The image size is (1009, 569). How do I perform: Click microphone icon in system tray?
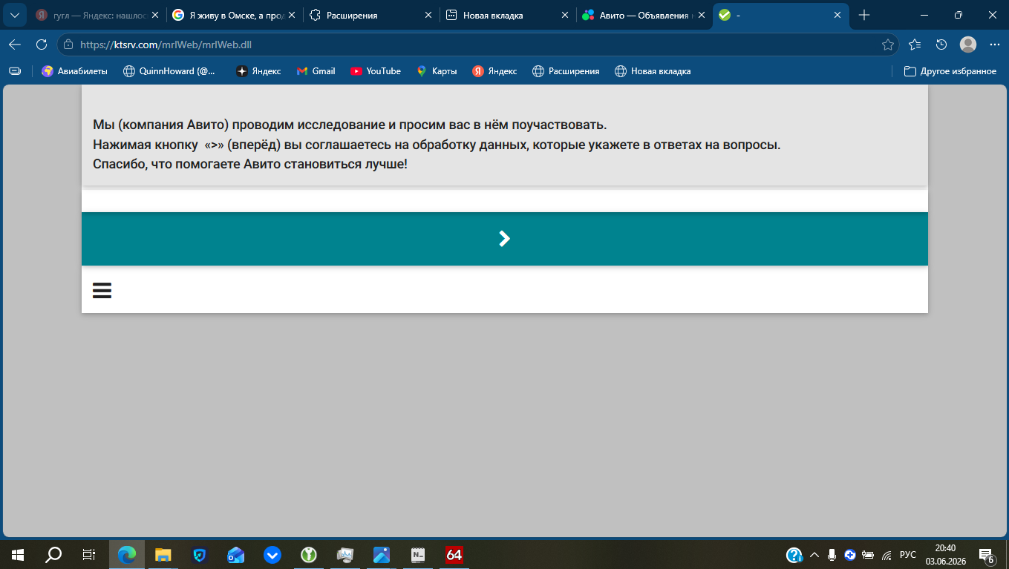[x=832, y=555]
